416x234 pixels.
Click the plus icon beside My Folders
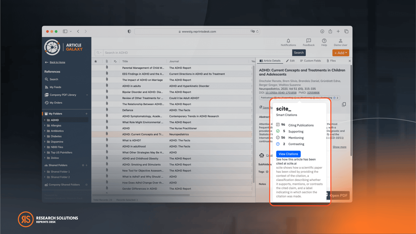[x=86, y=114]
